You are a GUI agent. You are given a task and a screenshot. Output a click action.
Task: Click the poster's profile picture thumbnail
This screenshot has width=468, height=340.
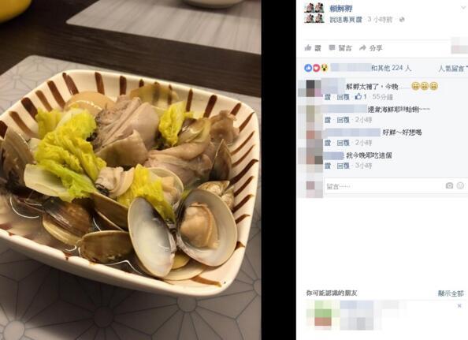[x=314, y=13]
